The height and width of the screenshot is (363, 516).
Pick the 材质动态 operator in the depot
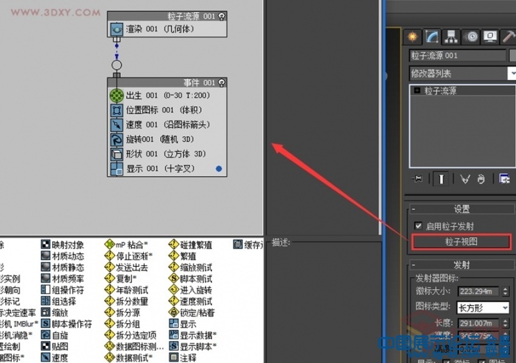click(62, 256)
